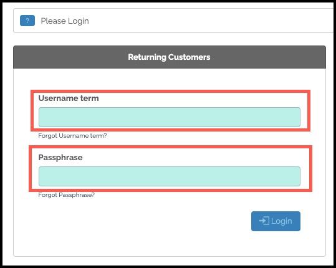Viewport: 336px width, 268px height.
Task: Click the word Passphrase? in Forgot link
Action: coord(77,195)
